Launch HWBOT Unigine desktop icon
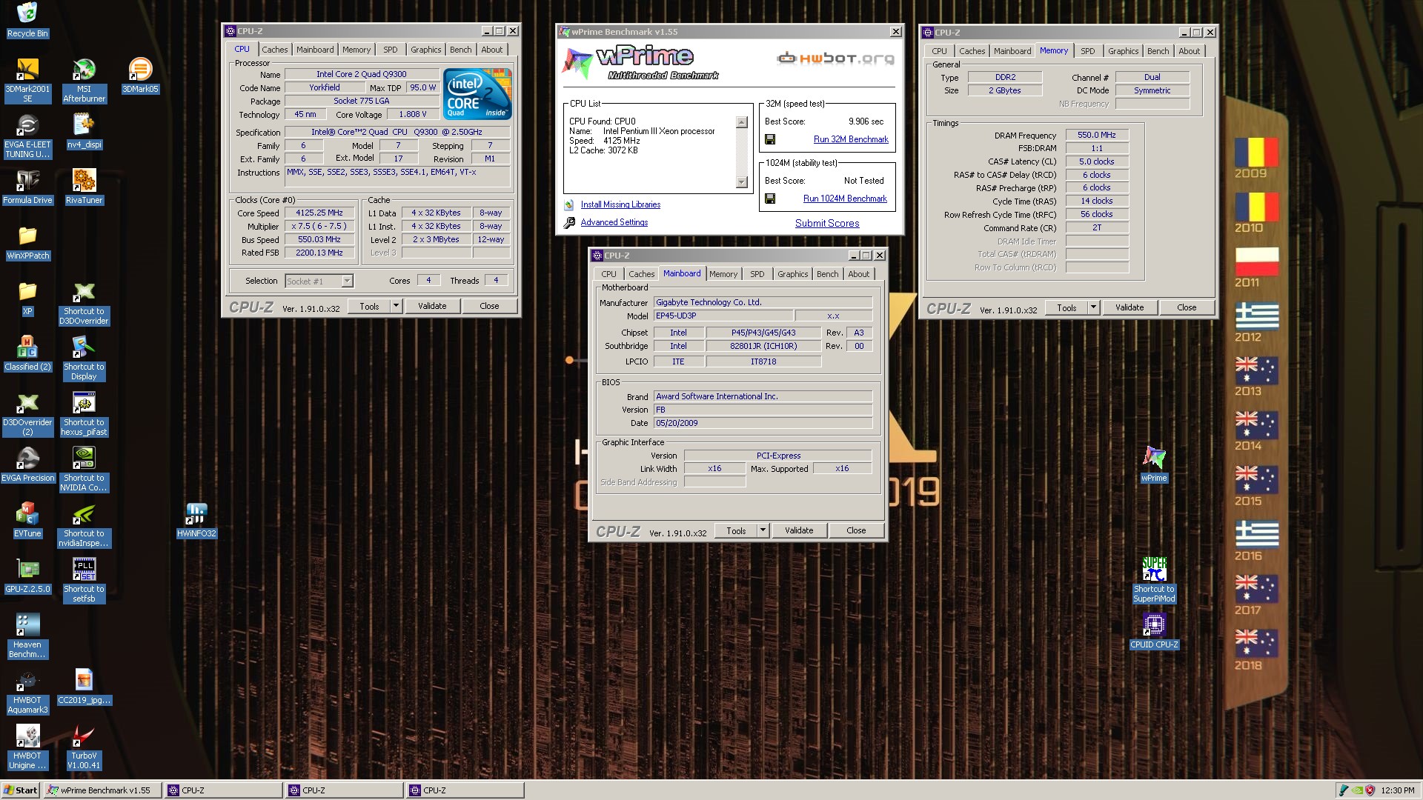 click(x=27, y=747)
